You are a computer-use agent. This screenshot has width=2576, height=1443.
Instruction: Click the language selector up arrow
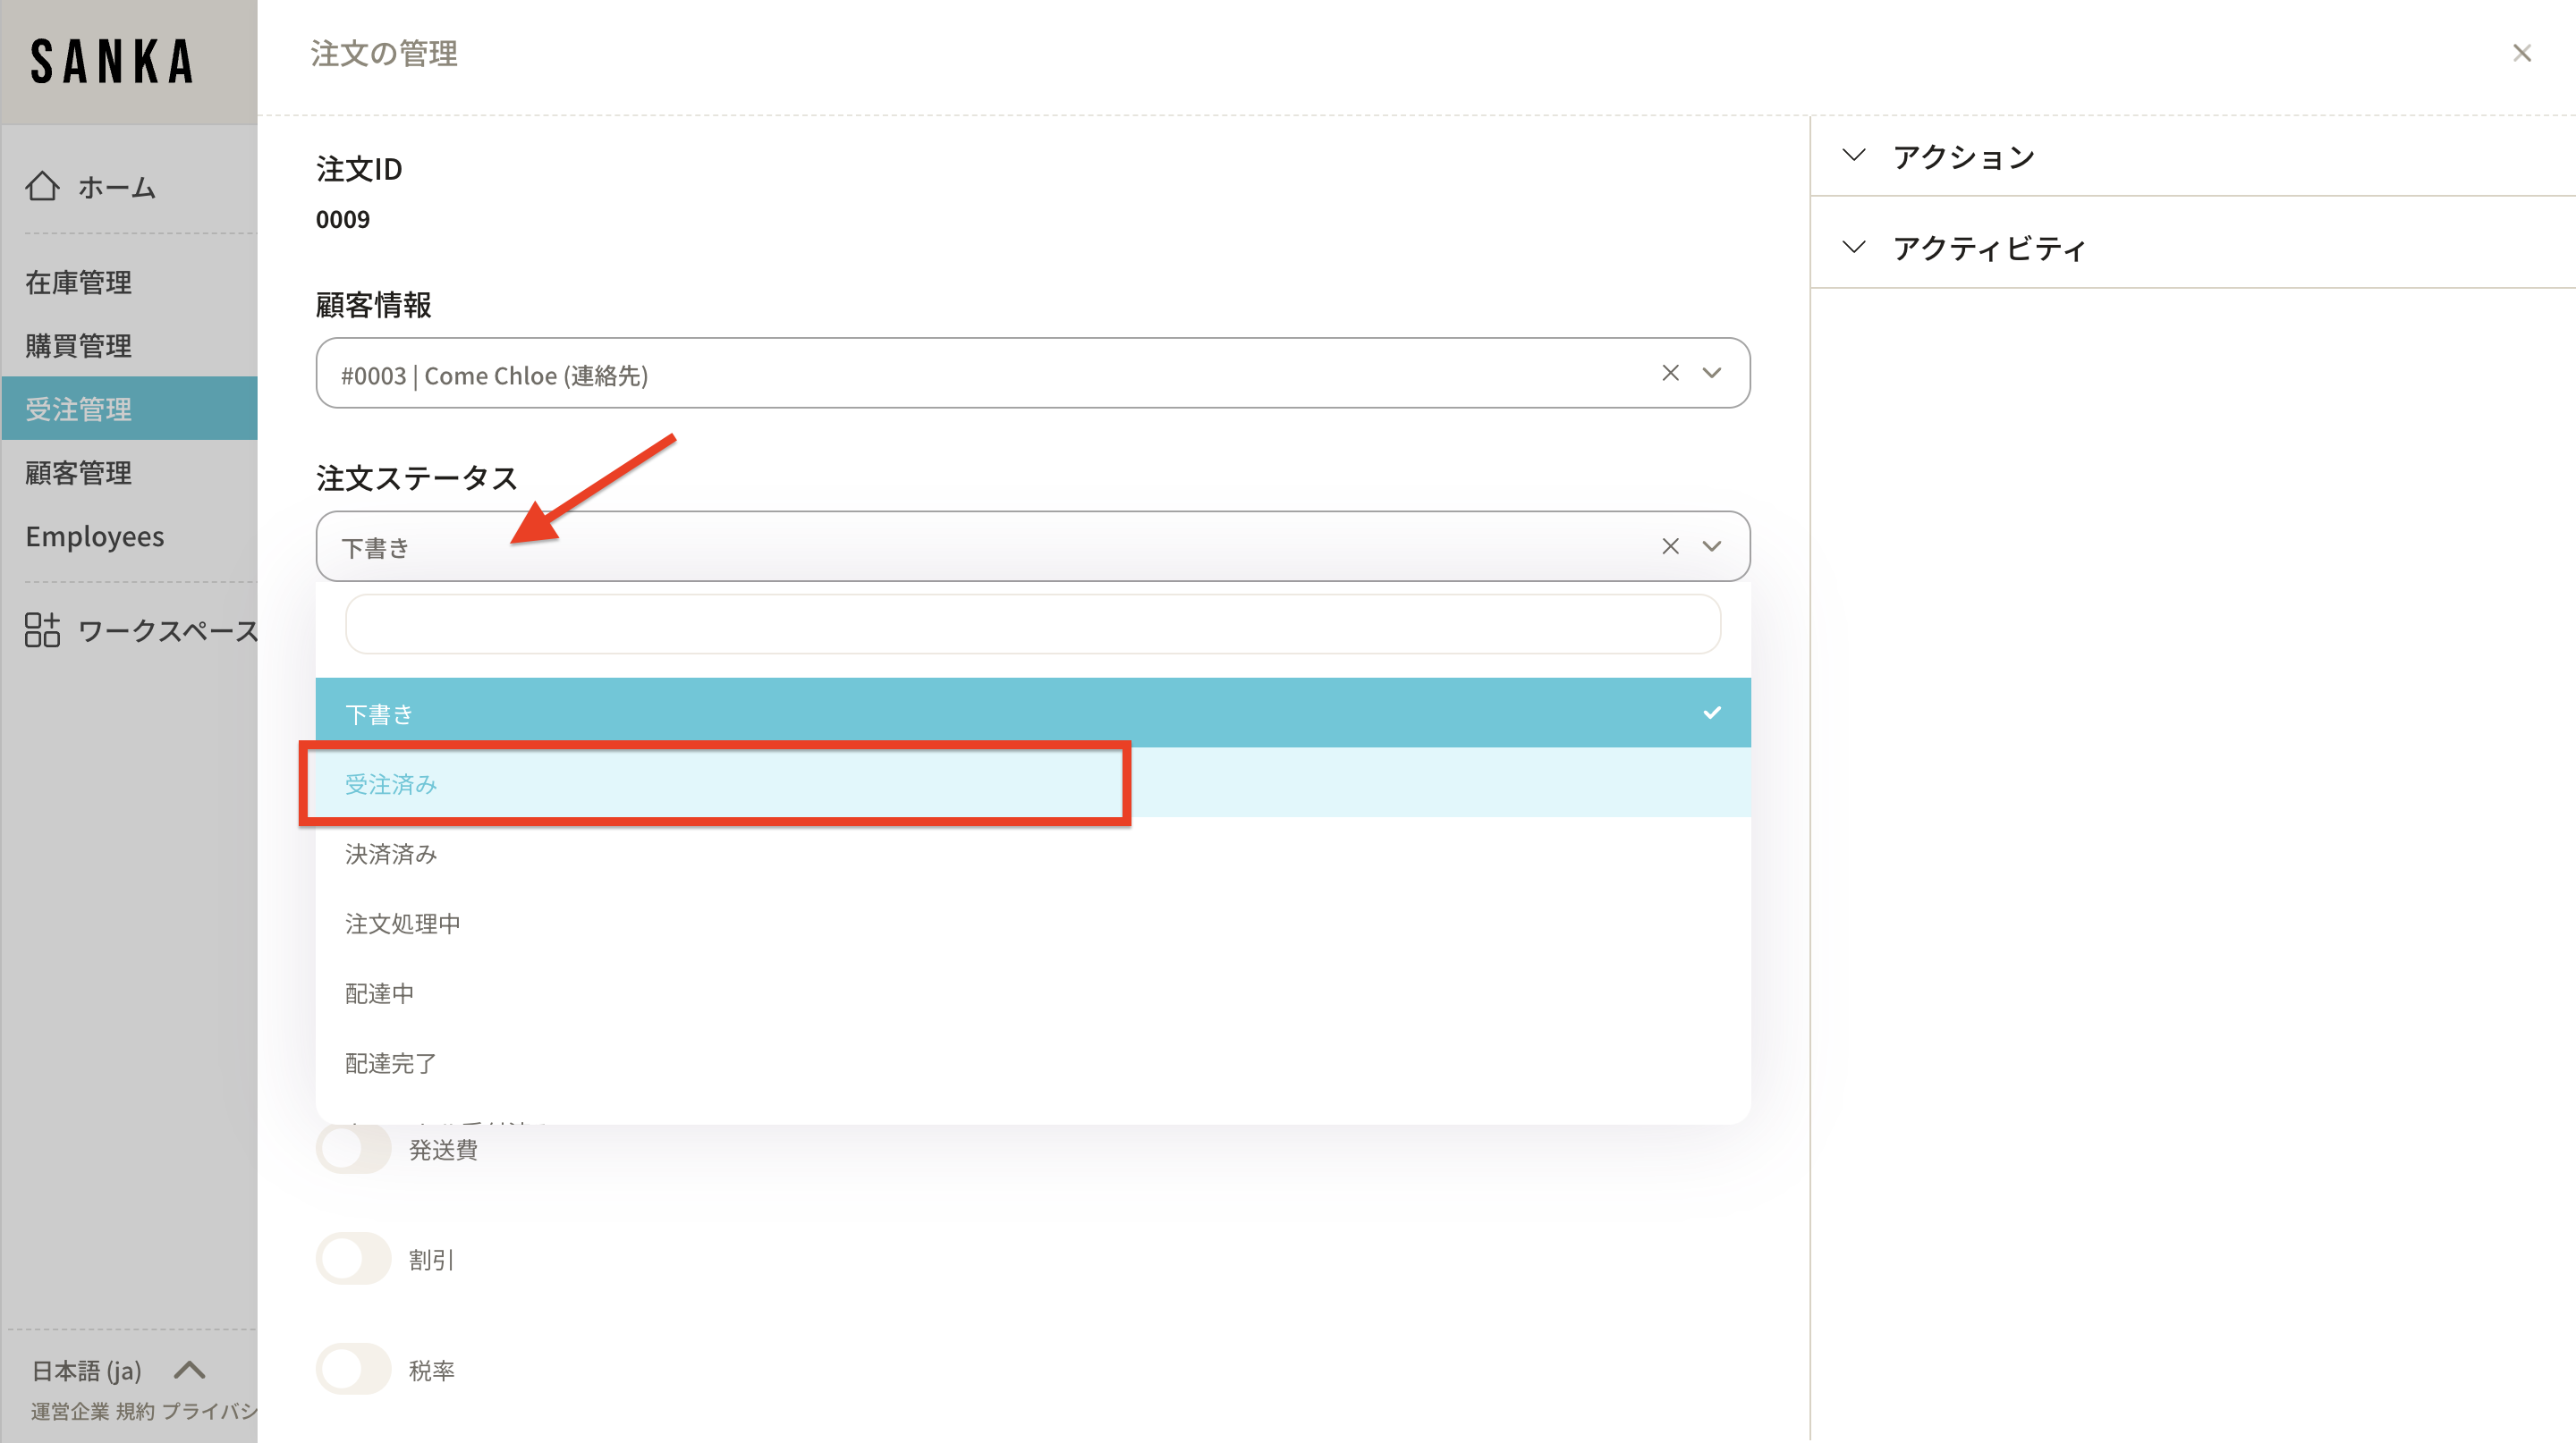pyautogui.click(x=189, y=1370)
